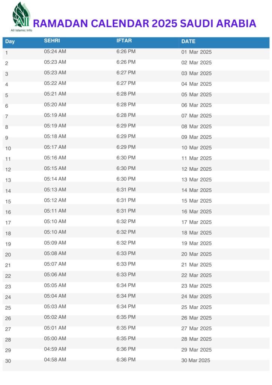Screen dimensions: 272x385
Task: Select the 6:30 PM iftar on day 11
Action: click(x=126, y=158)
